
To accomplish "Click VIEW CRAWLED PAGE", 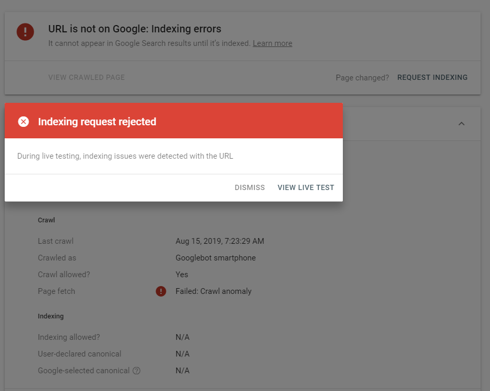I will (x=87, y=77).
